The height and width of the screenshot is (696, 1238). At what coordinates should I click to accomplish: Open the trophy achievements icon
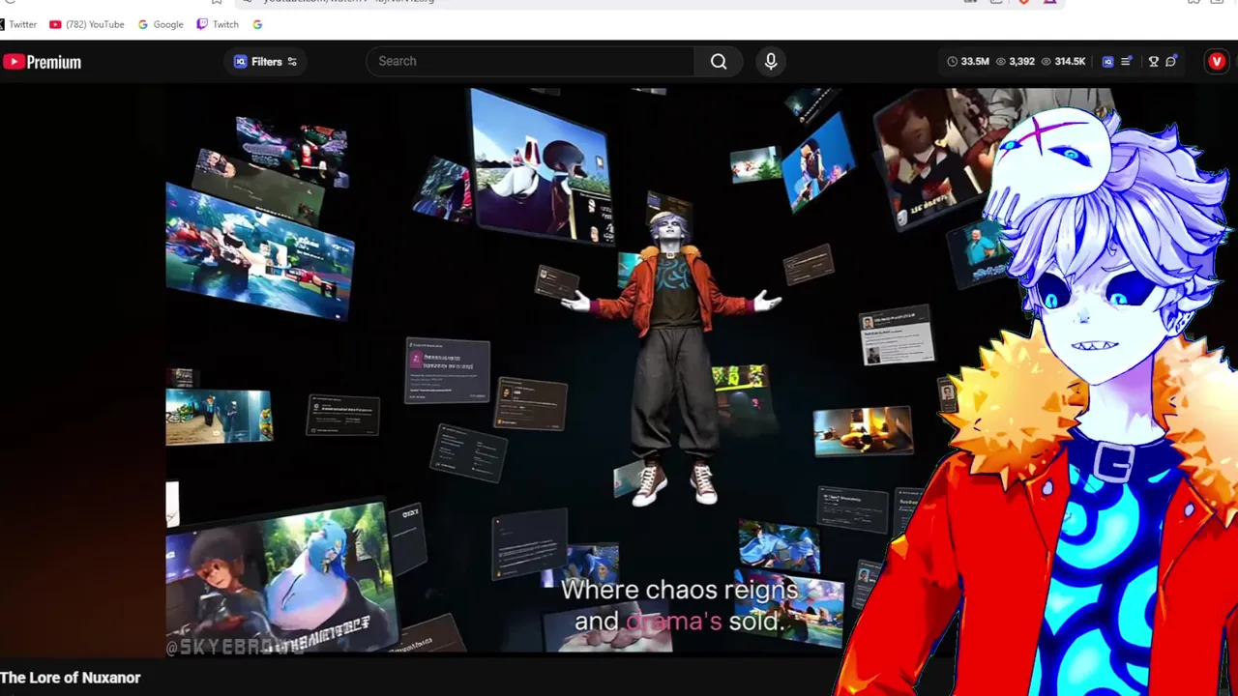(x=1153, y=62)
